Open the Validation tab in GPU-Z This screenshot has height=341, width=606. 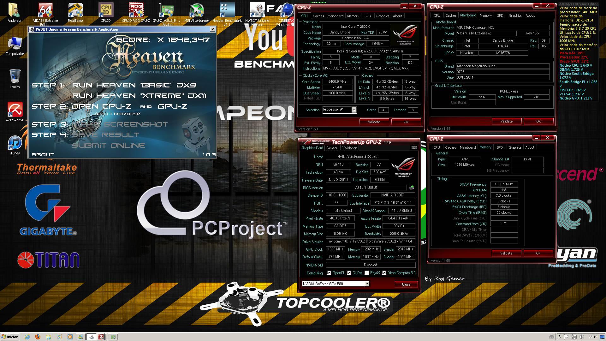350,148
